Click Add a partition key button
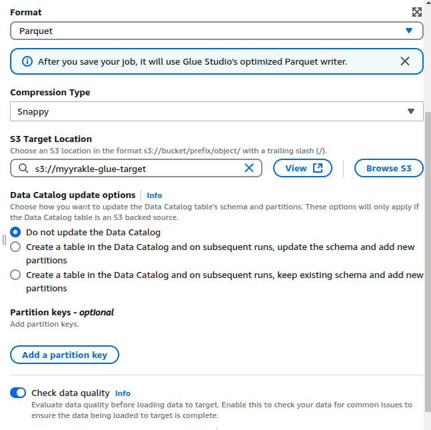Screen dimensions: 431x430 [65, 355]
